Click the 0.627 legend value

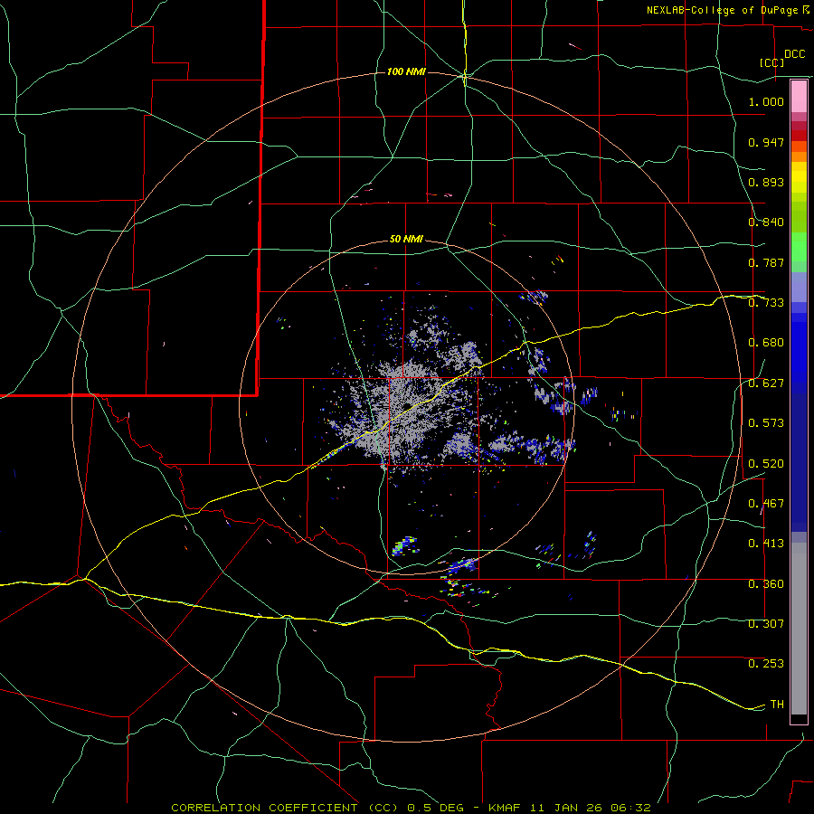[766, 383]
